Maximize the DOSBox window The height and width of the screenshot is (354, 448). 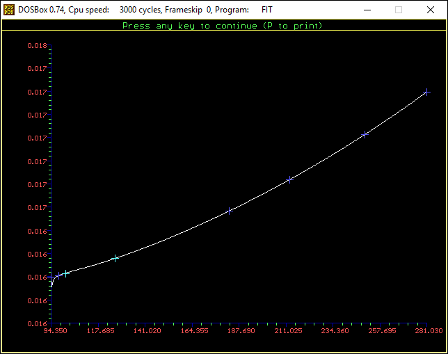tap(399, 10)
